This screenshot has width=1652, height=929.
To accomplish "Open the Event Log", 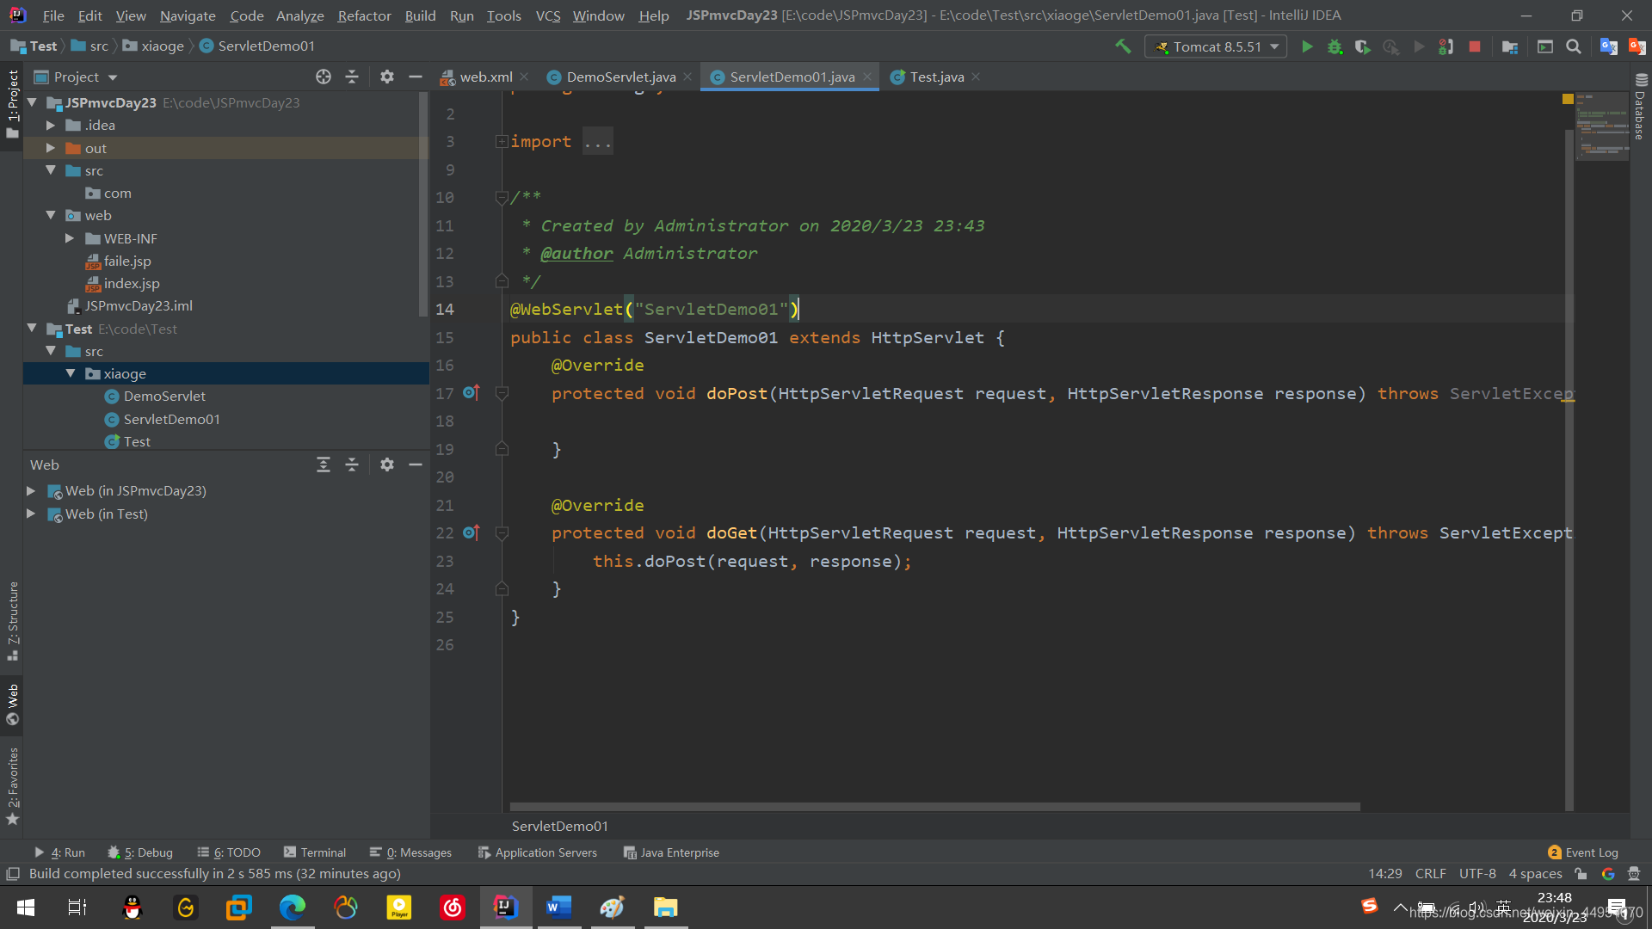I will [1583, 852].
